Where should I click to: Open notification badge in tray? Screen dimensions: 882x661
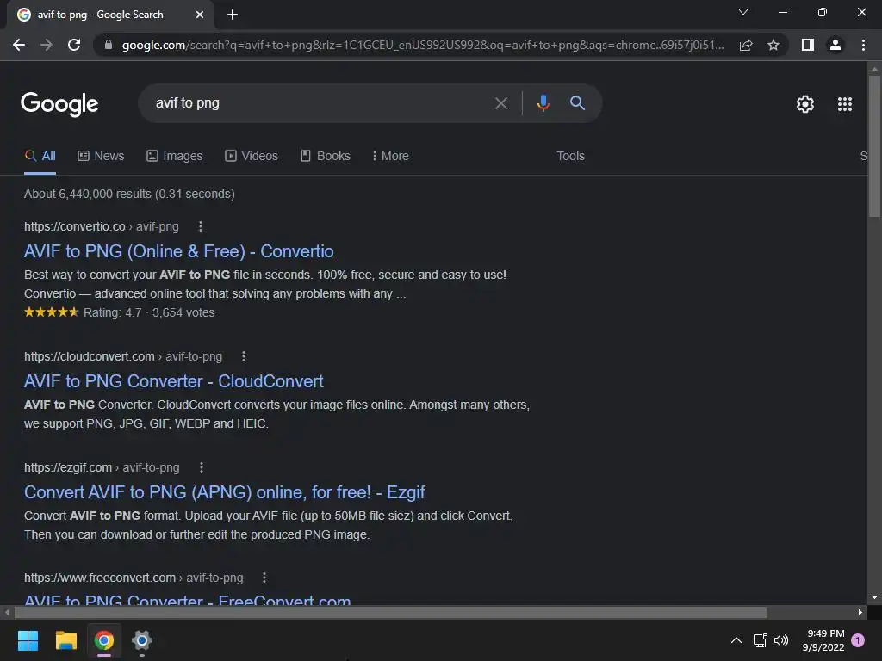(x=858, y=640)
